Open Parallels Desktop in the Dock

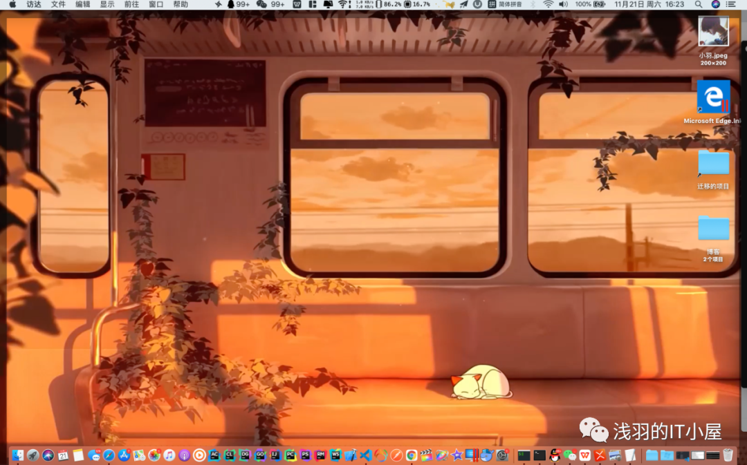(x=472, y=455)
